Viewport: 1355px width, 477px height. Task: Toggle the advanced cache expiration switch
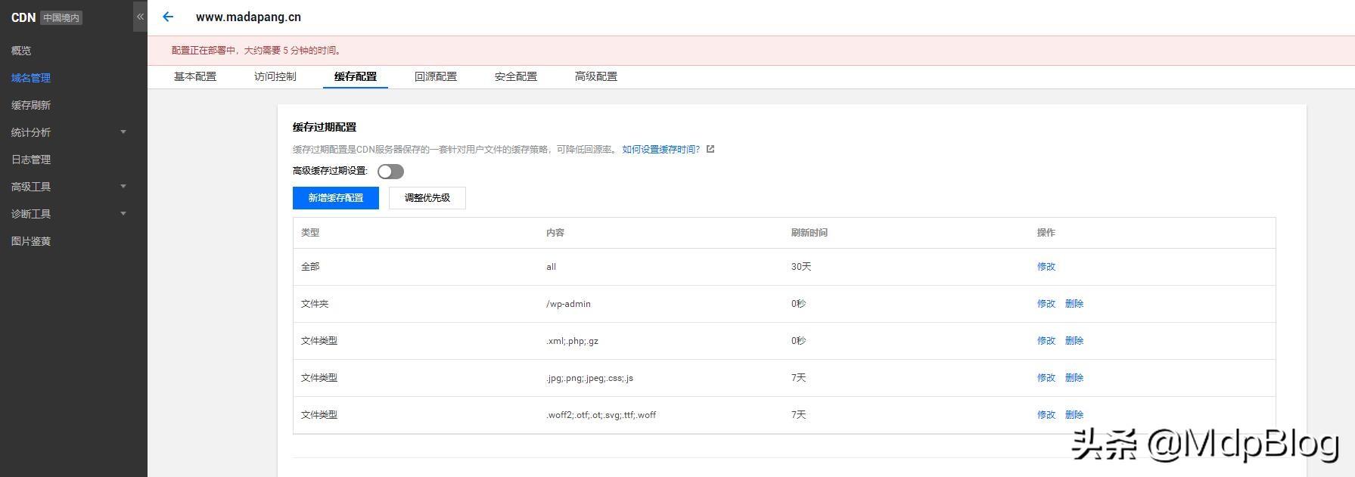click(390, 172)
